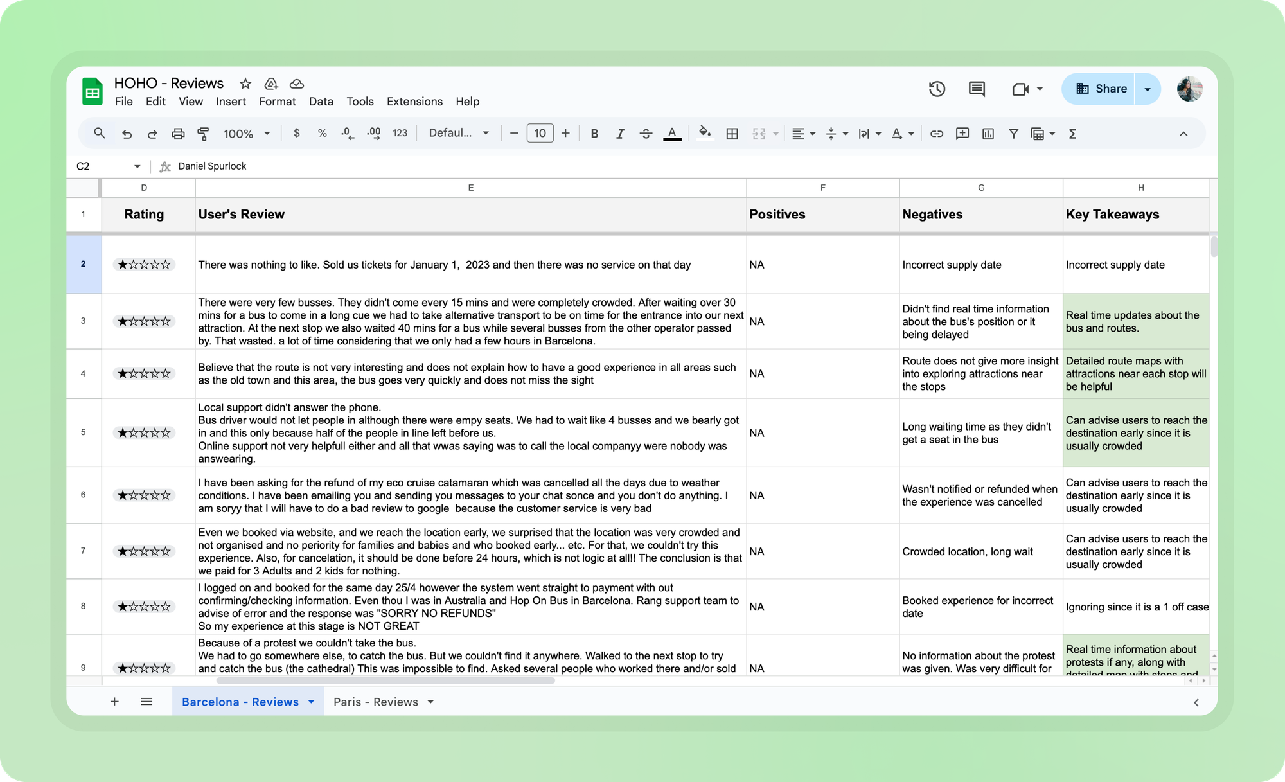
Task: Check the cloud document status icon
Action: (297, 84)
